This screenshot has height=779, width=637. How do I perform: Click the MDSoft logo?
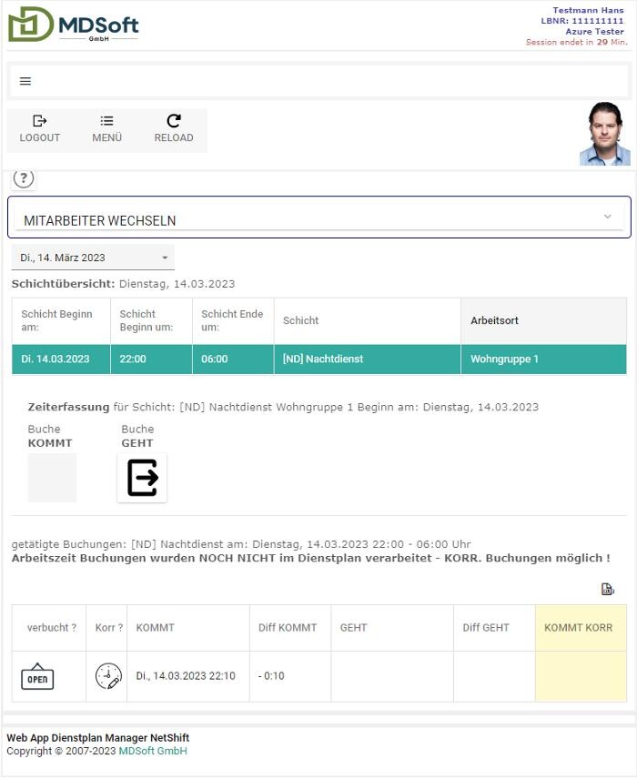(x=73, y=25)
